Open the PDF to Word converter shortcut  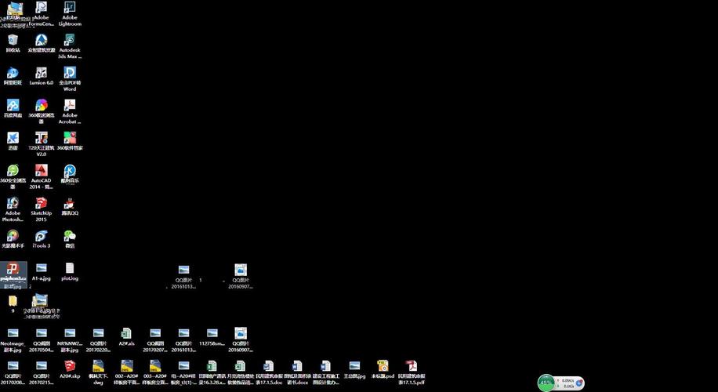(x=70, y=78)
